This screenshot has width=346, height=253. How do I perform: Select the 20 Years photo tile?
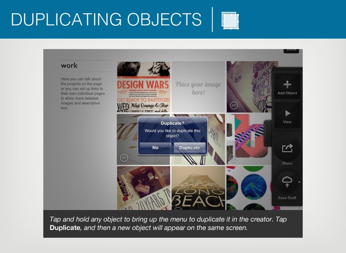[x=143, y=188]
